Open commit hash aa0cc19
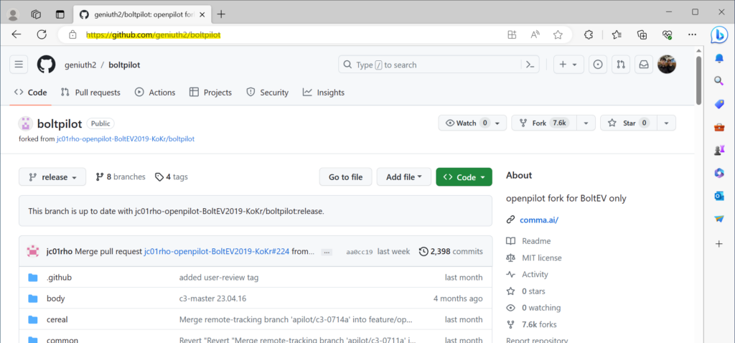 coord(360,252)
